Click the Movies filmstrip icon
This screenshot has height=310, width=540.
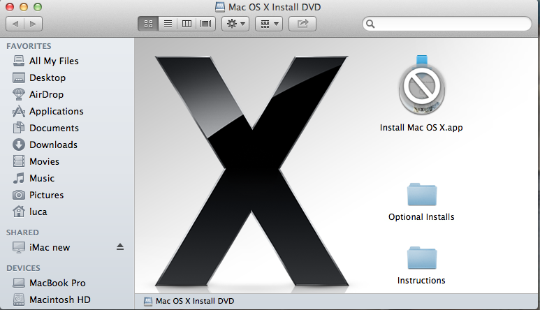(19, 161)
